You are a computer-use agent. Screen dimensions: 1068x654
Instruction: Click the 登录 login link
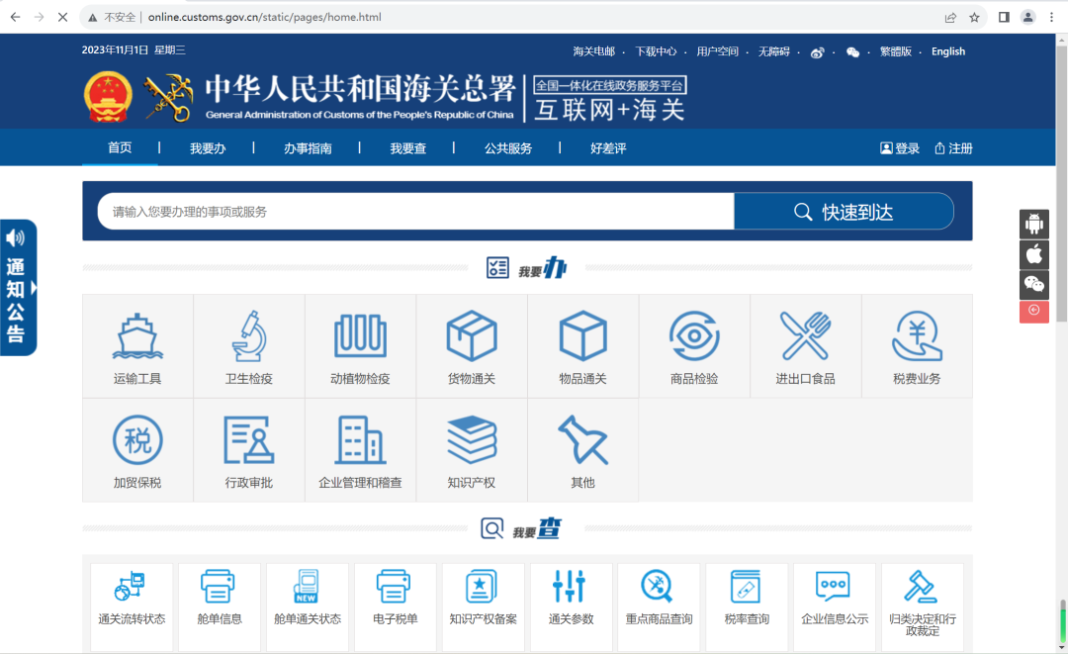click(x=900, y=148)
